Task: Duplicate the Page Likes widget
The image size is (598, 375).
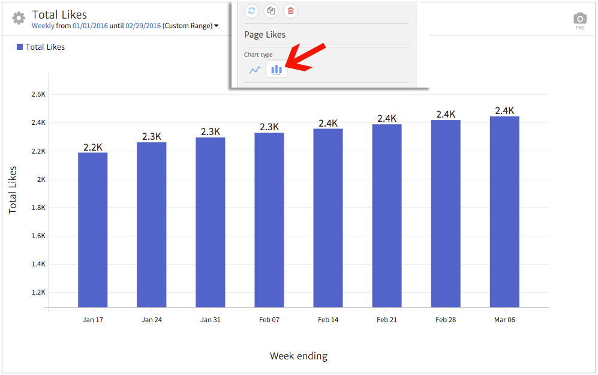Action: point(271,11)
